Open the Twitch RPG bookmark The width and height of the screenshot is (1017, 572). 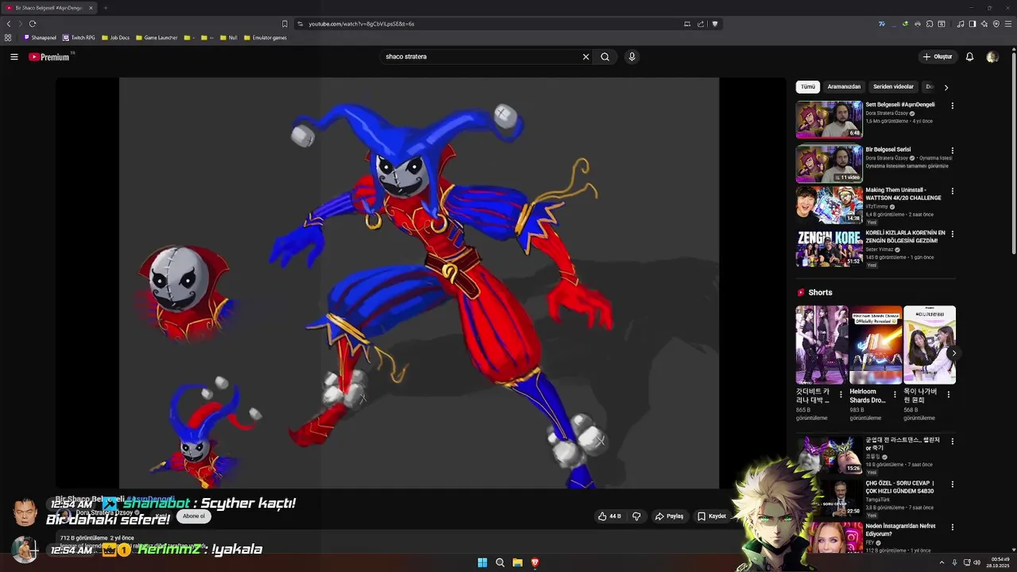[79, 37]
